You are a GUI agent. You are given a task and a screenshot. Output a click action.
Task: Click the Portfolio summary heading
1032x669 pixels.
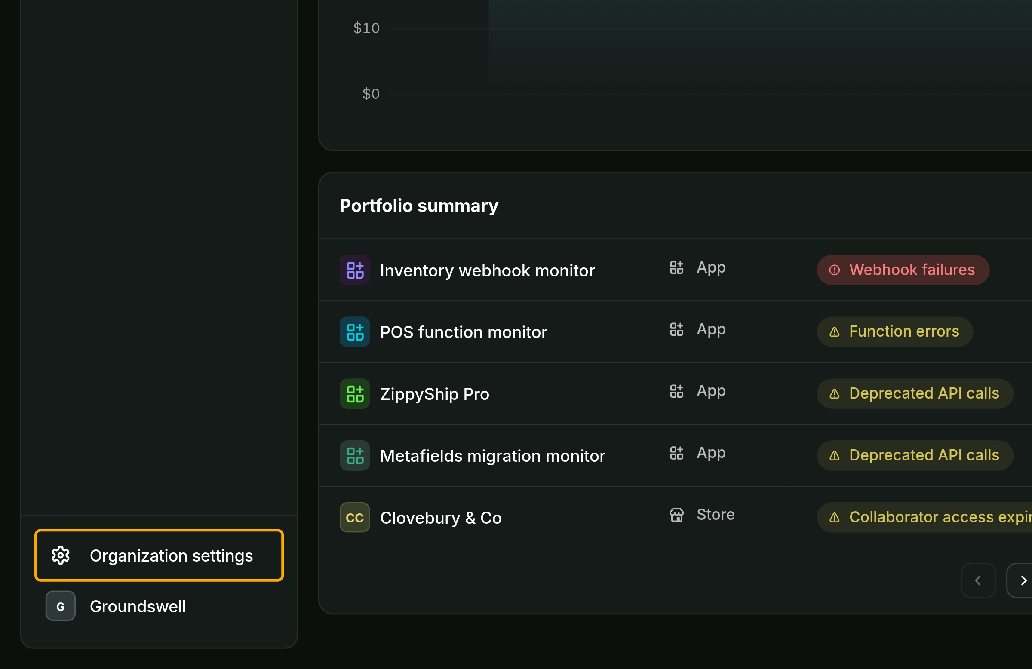(419, 206)
